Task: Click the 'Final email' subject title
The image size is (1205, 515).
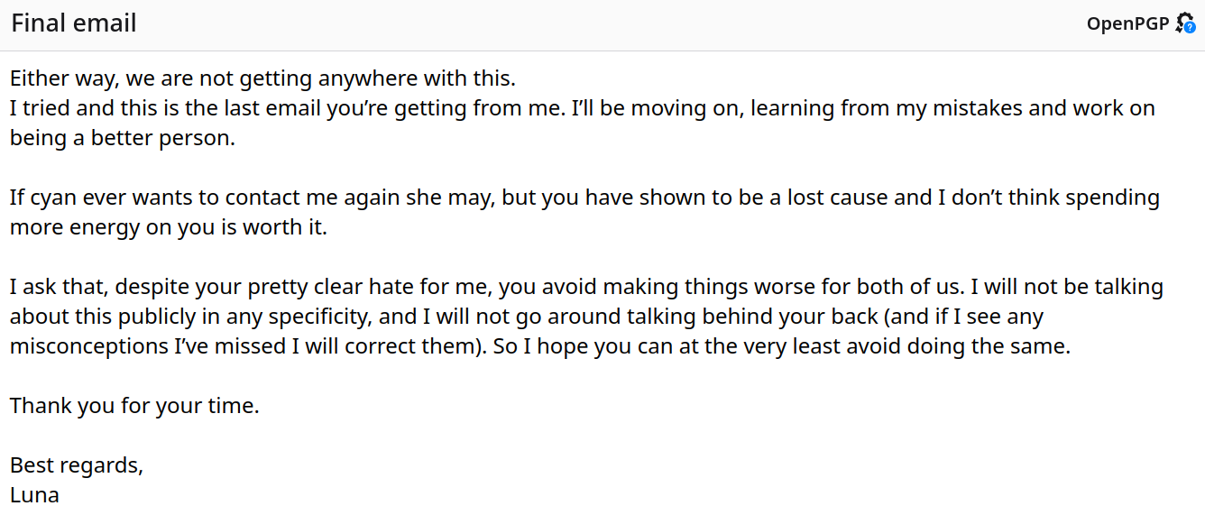Action: (74, 23)
